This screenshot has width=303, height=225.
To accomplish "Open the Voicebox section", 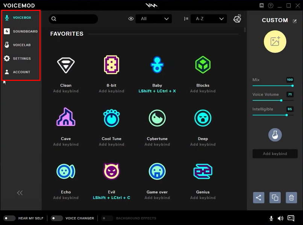I will click(x=18, y=18).
